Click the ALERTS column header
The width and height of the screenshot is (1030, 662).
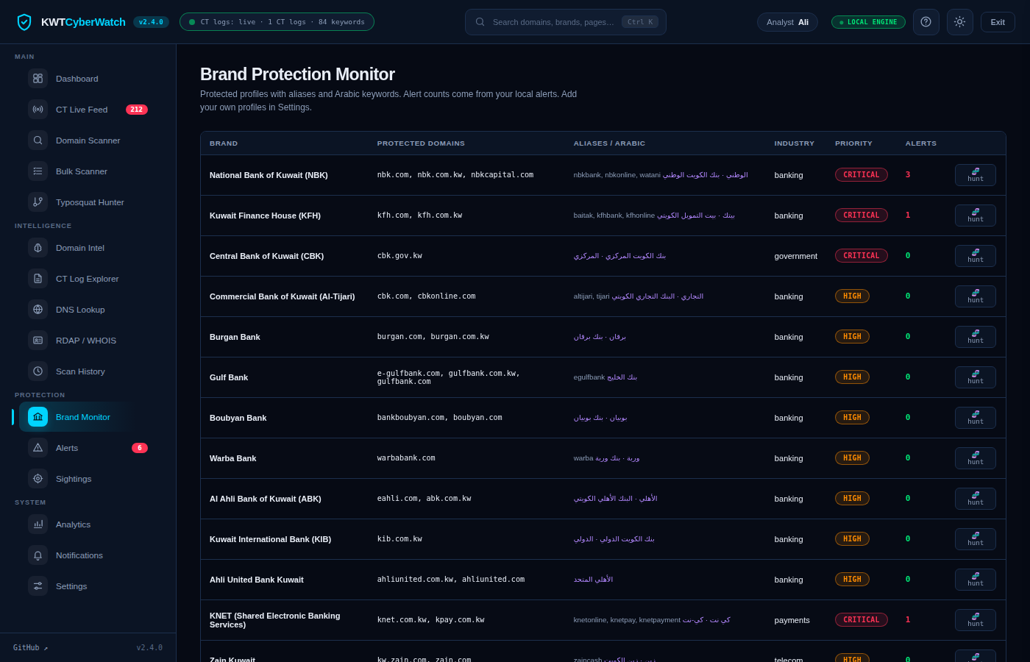(x=921, y=143)
